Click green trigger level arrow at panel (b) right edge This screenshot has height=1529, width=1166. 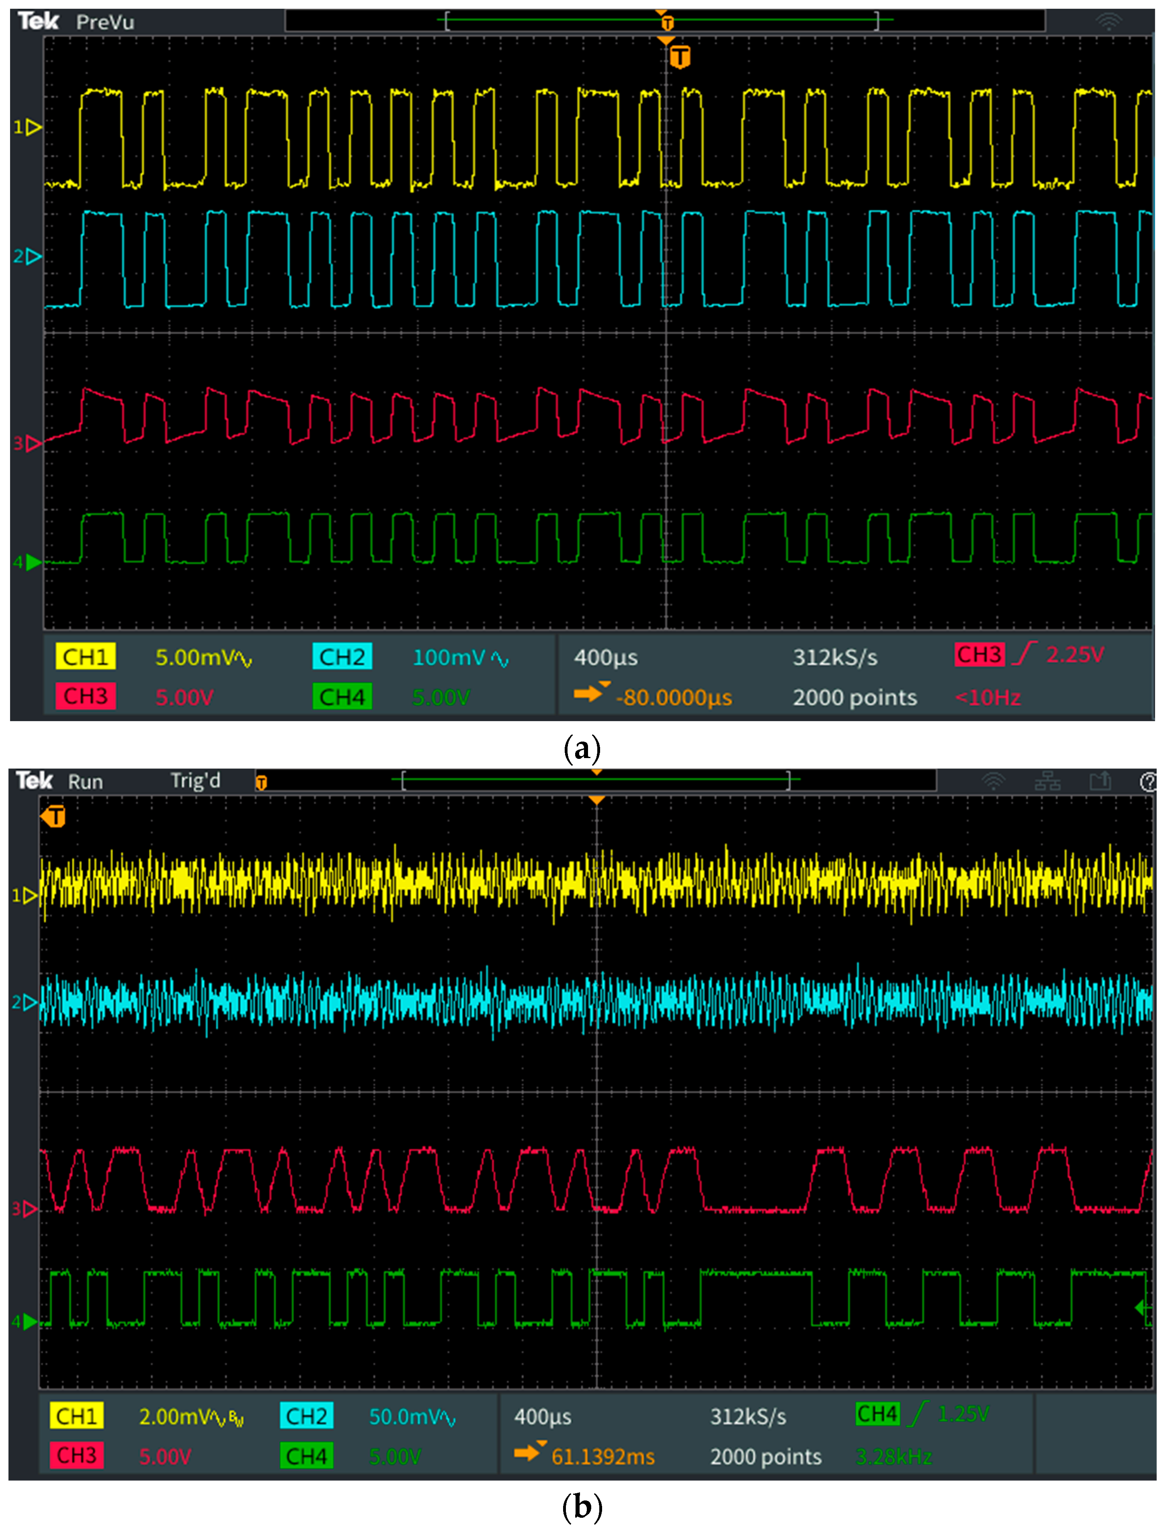1144,1308
